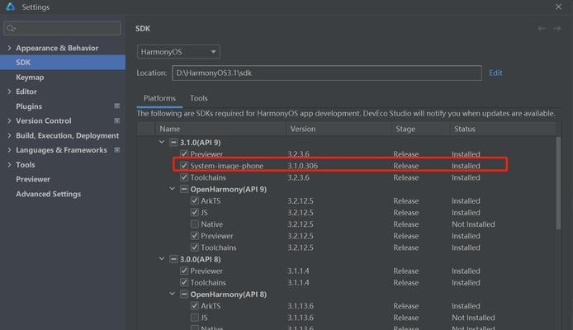The height and width of the screenshot is (330, 573).
Task: Expand Build, Execution, Deployment section
Action: tap(9, 135)
